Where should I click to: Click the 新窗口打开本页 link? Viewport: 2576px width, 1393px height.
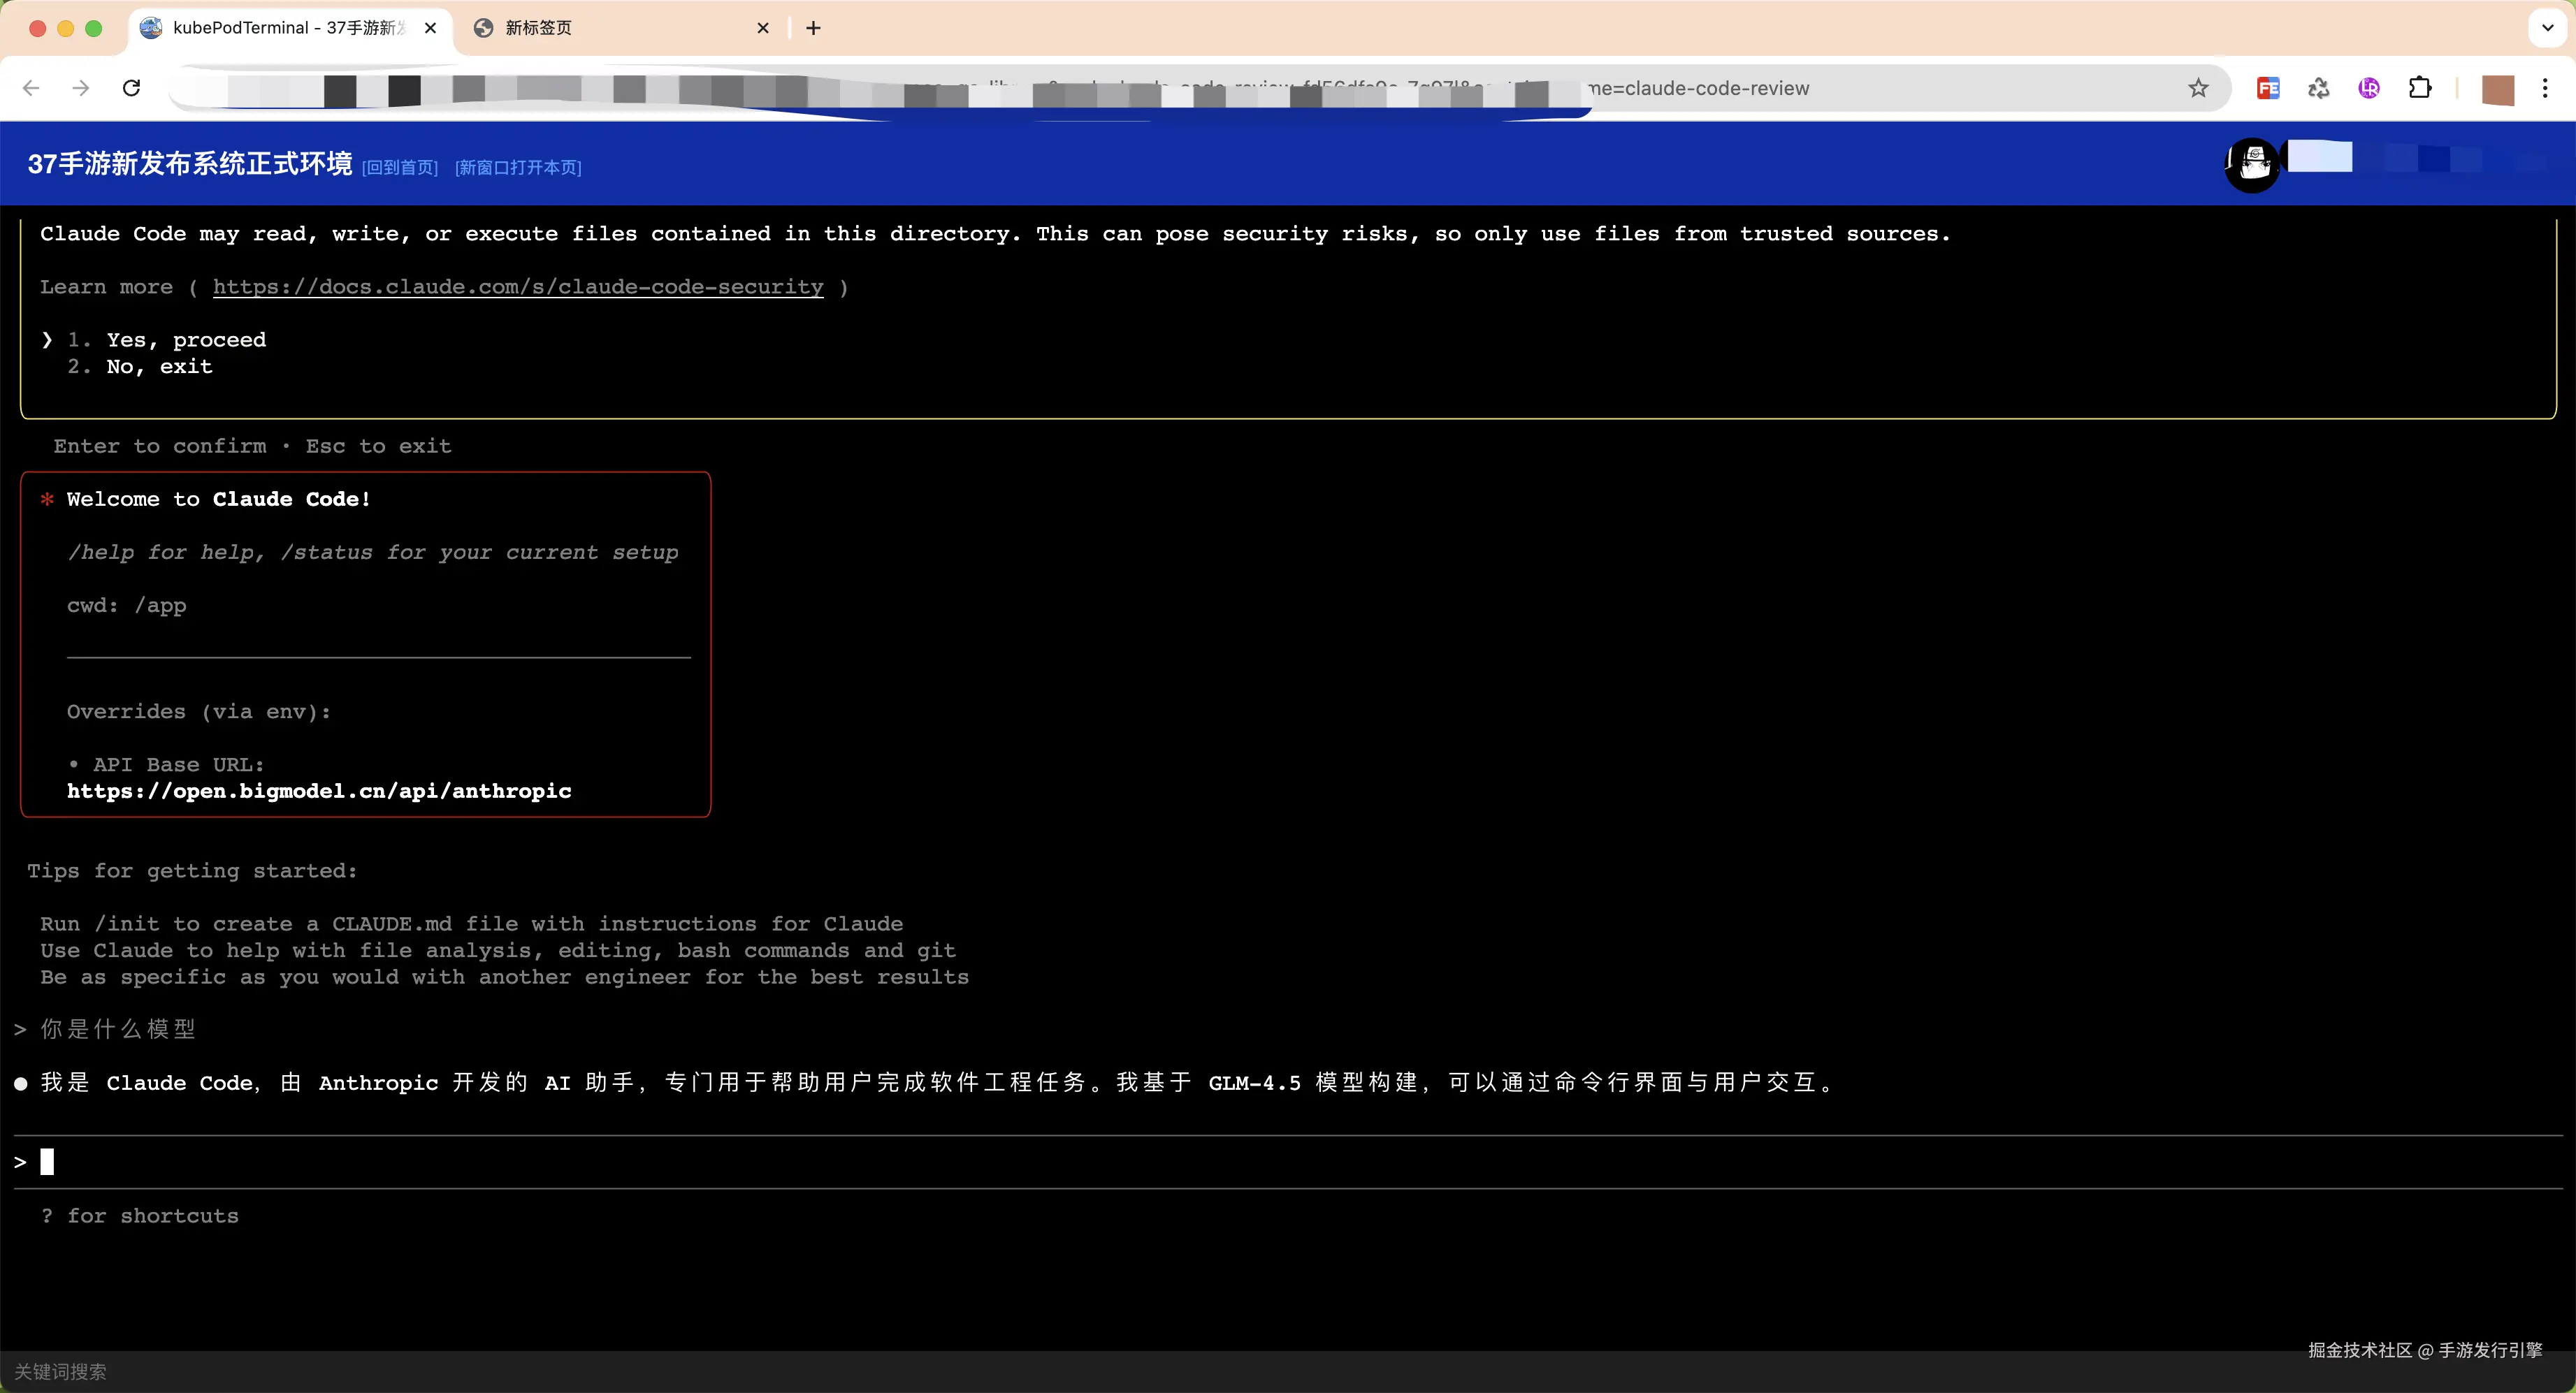click(518, 167)
